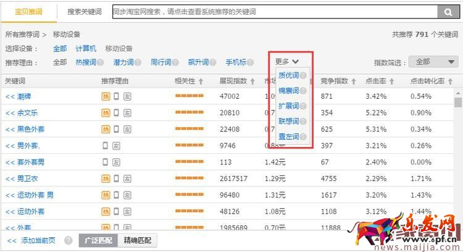
Task: Click the hot icon in 男卫衣 row
Action: coord(106,178)
